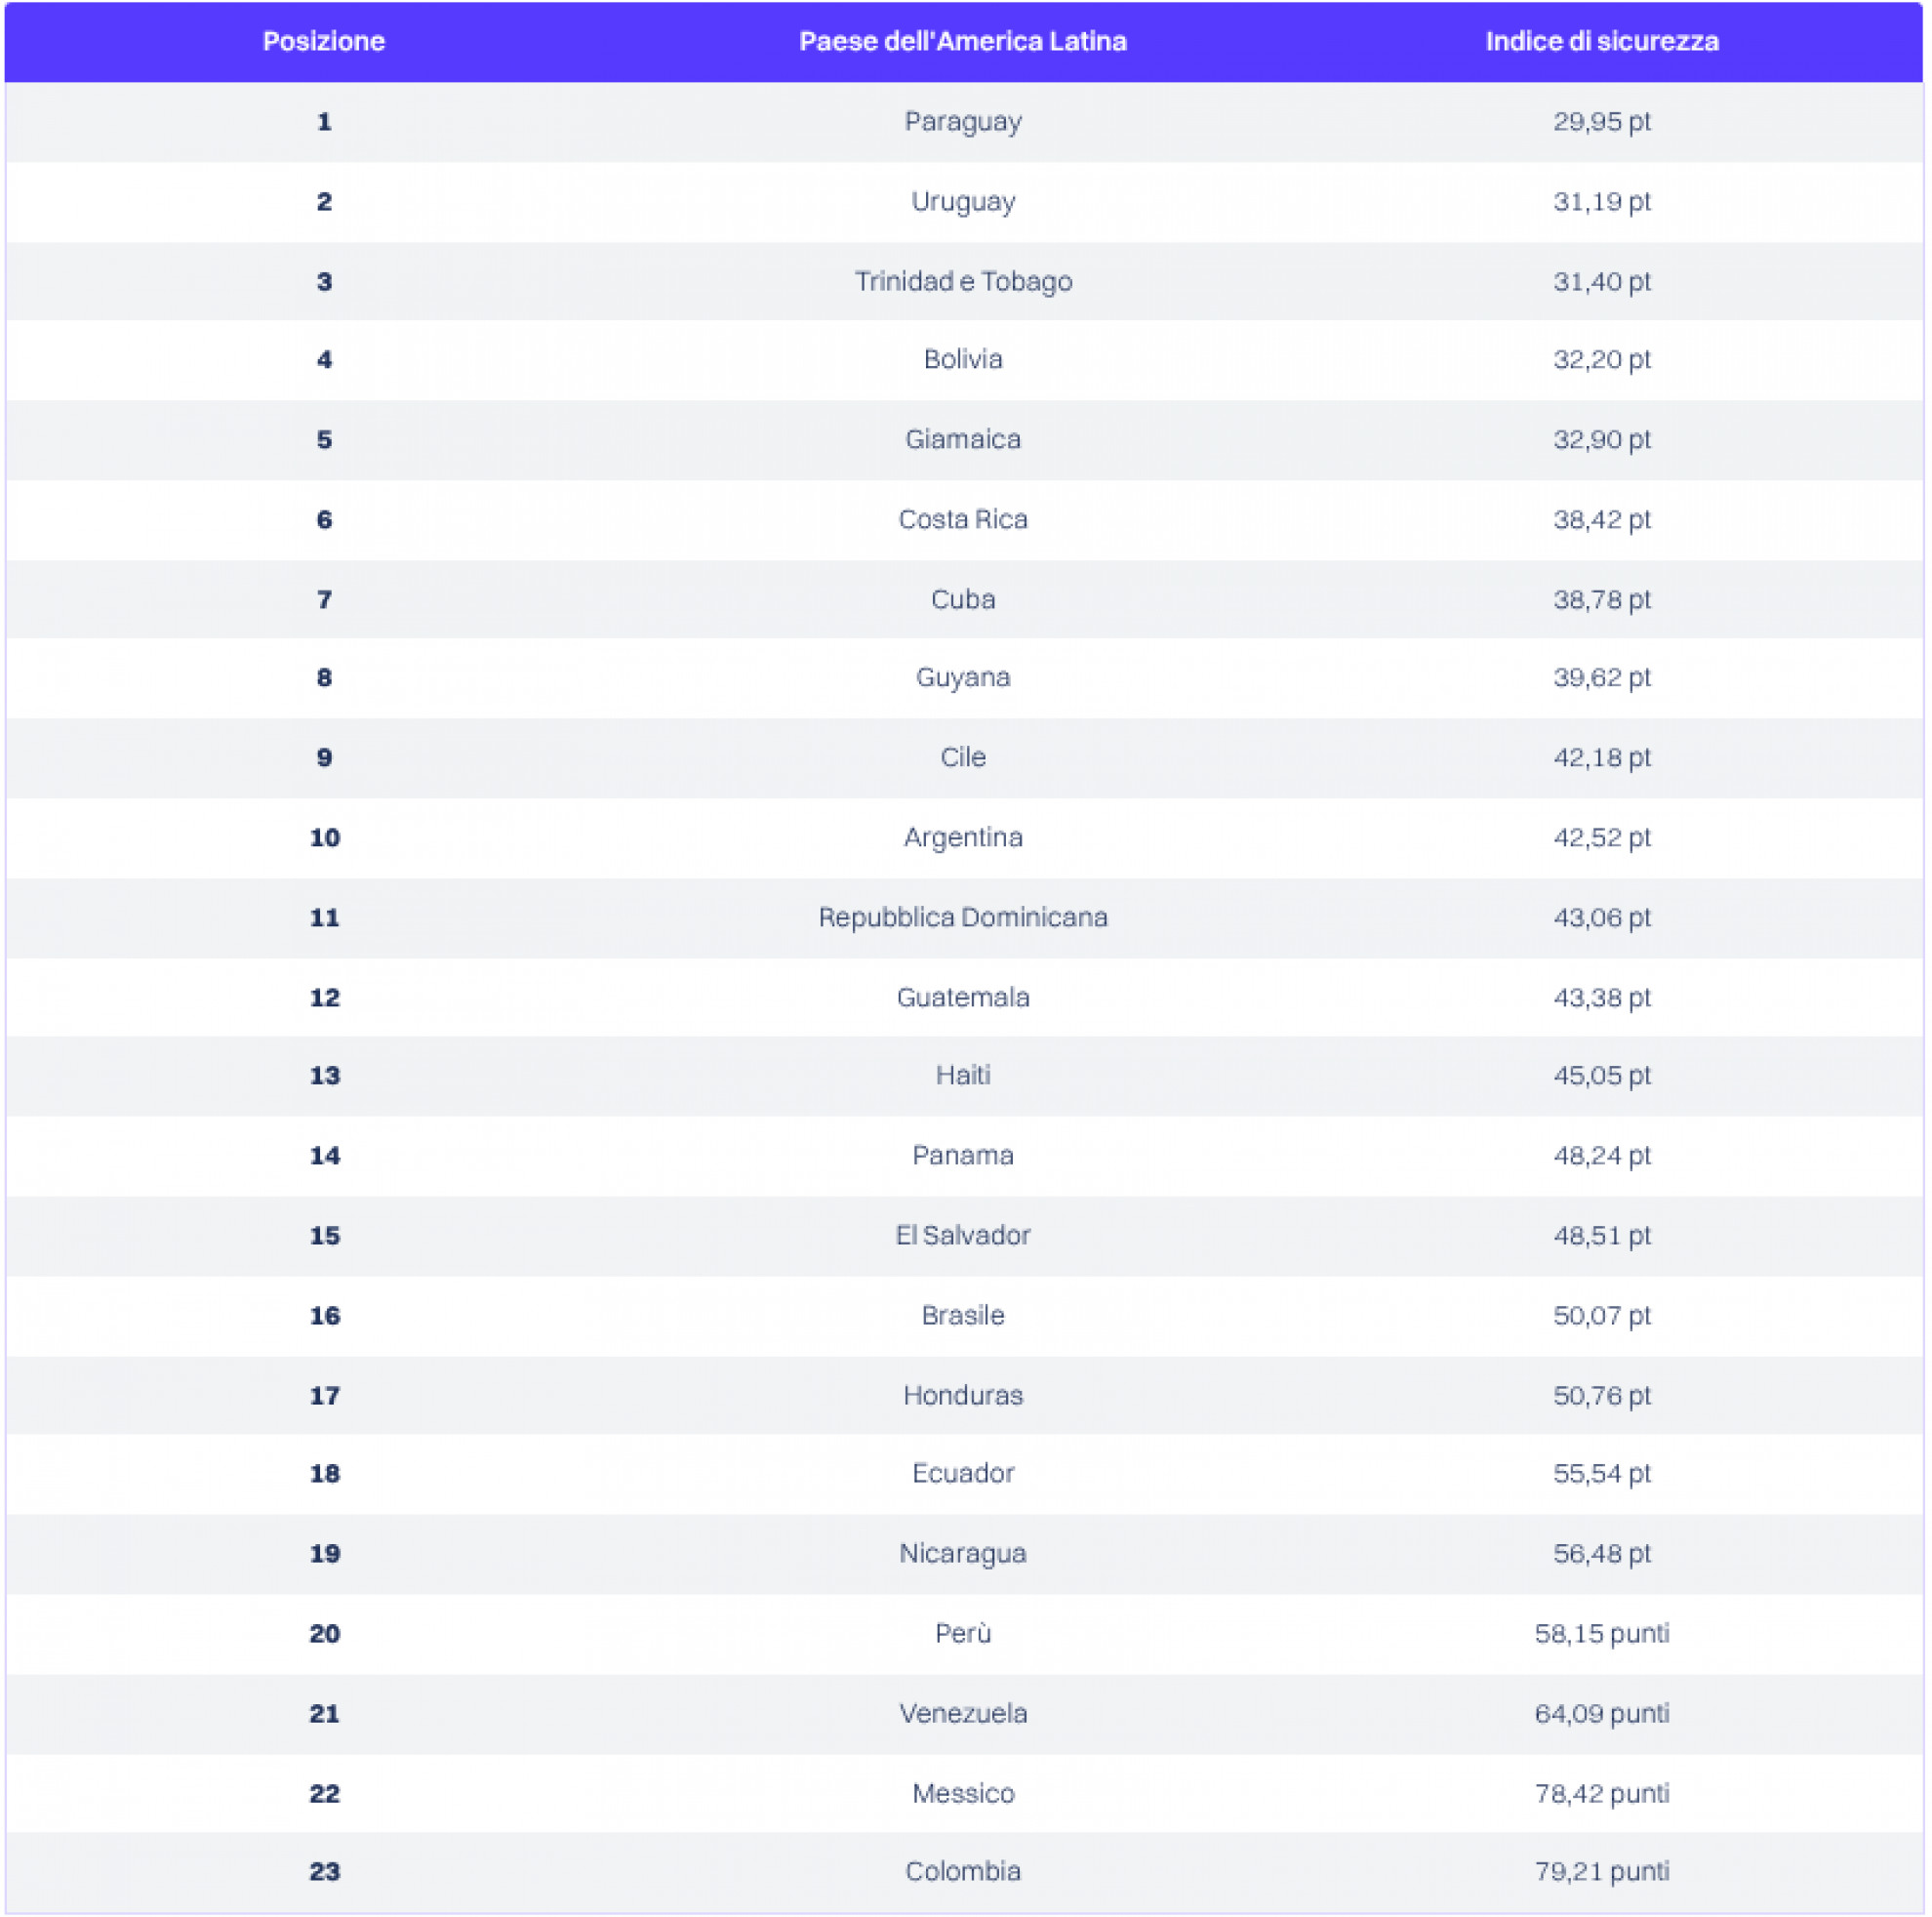Select Colombia's 79,21 punti score

(x=1601, y=1871)
